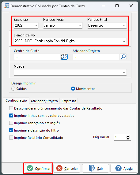Click the red Cancelar X icon
The height and width of the screenshot is (175, 140).
pyautogui.click(x=59, y=168)
